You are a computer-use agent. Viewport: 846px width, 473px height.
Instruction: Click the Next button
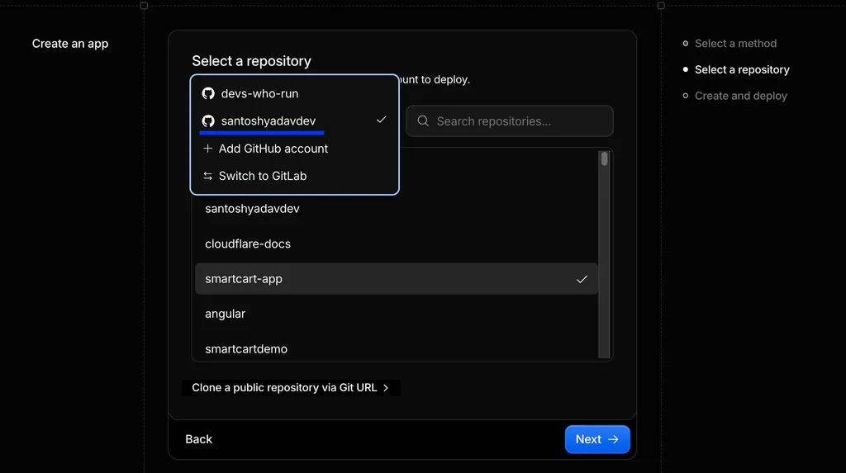coord(597,439)
